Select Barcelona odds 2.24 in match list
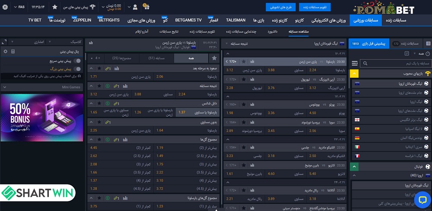Viewport: 432px width, 211px height. 327,70
